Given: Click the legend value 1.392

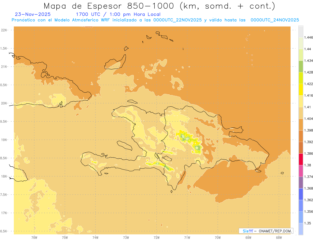Looking at the screenshot, I should [309, 142].
